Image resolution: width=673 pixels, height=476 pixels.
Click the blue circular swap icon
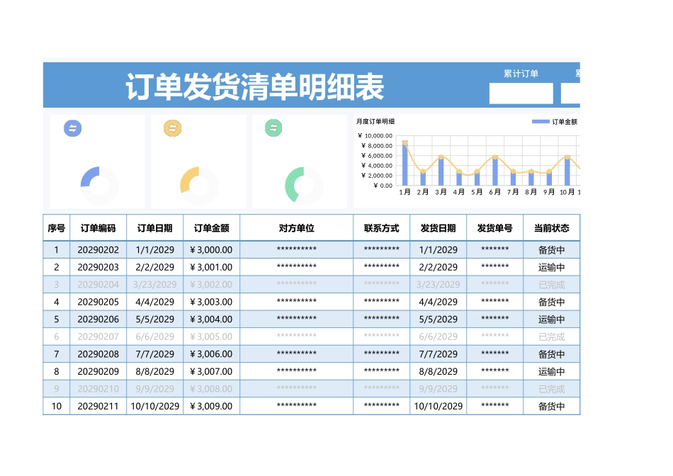tap(73, 128)
